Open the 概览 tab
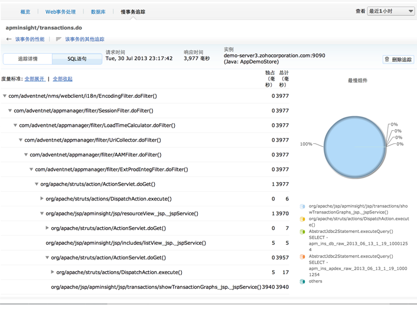This screenshot has width=417, height=309. 25,12
